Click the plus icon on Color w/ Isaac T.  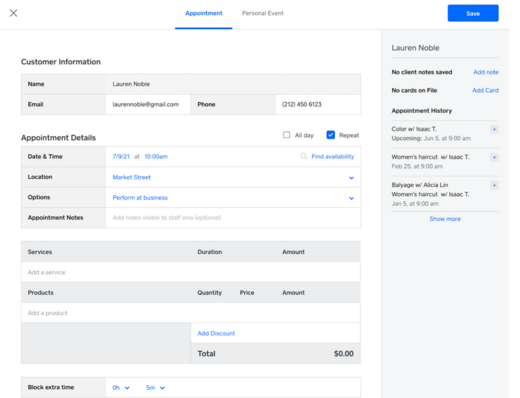point(493,129)
